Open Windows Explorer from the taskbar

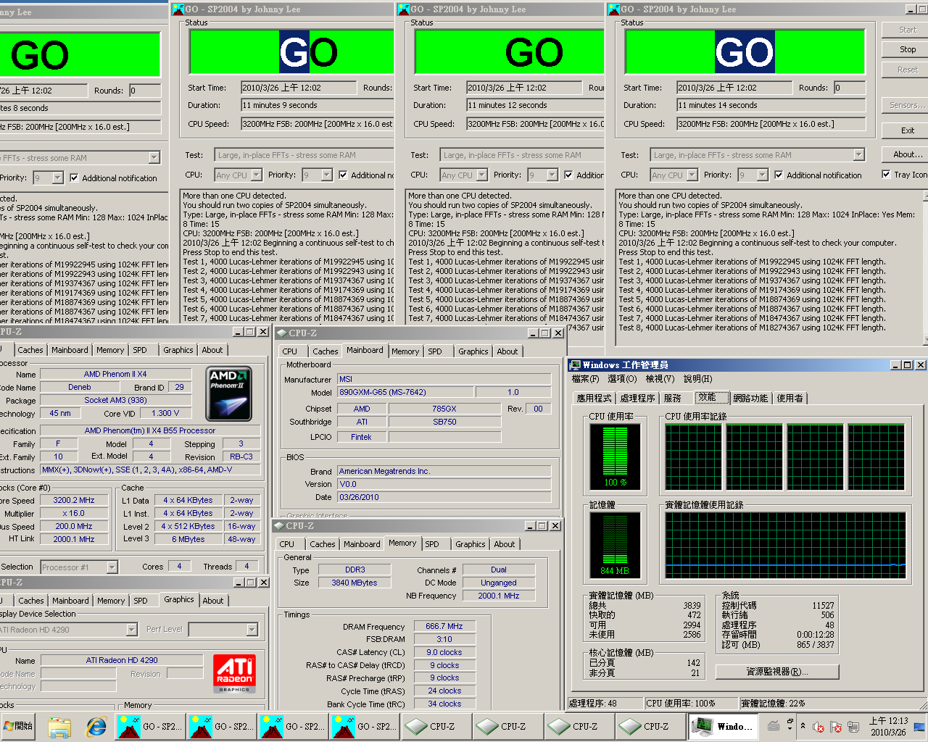[x=59, y=726]
